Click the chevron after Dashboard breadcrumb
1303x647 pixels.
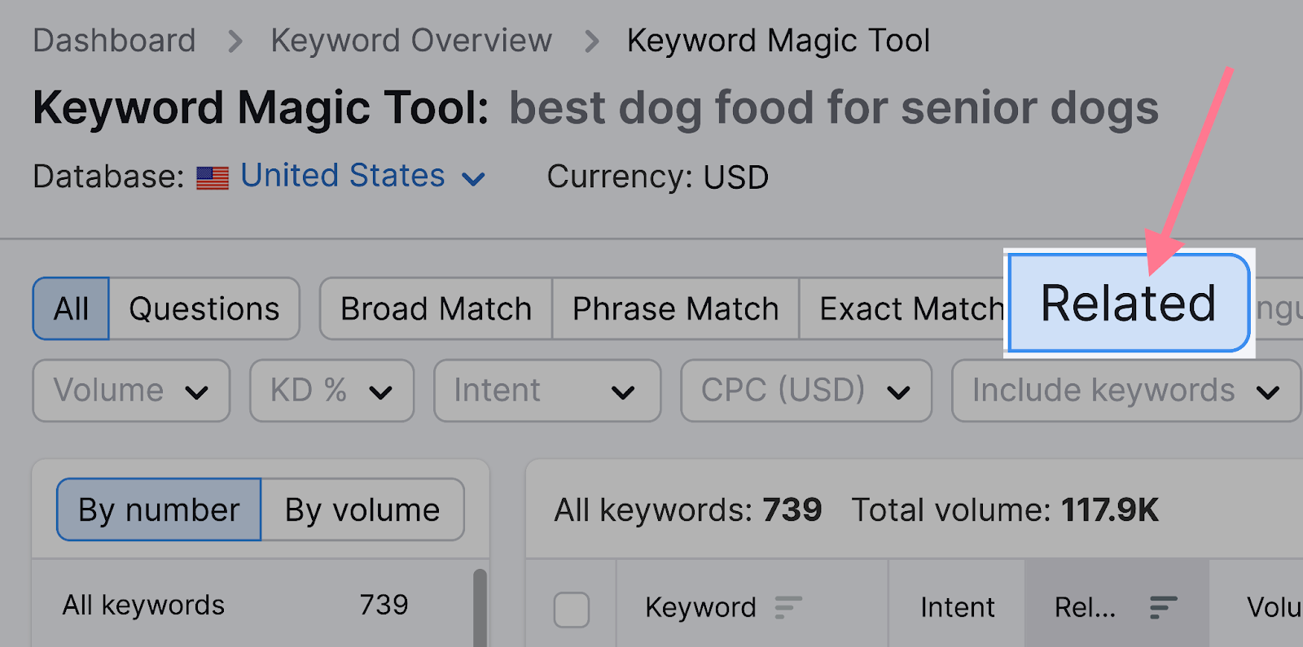click(x=235, y=42)
